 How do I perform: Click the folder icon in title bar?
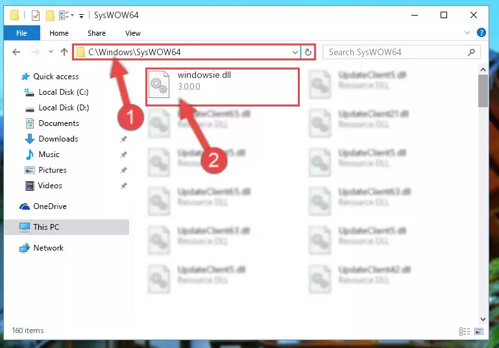[14, 15]
